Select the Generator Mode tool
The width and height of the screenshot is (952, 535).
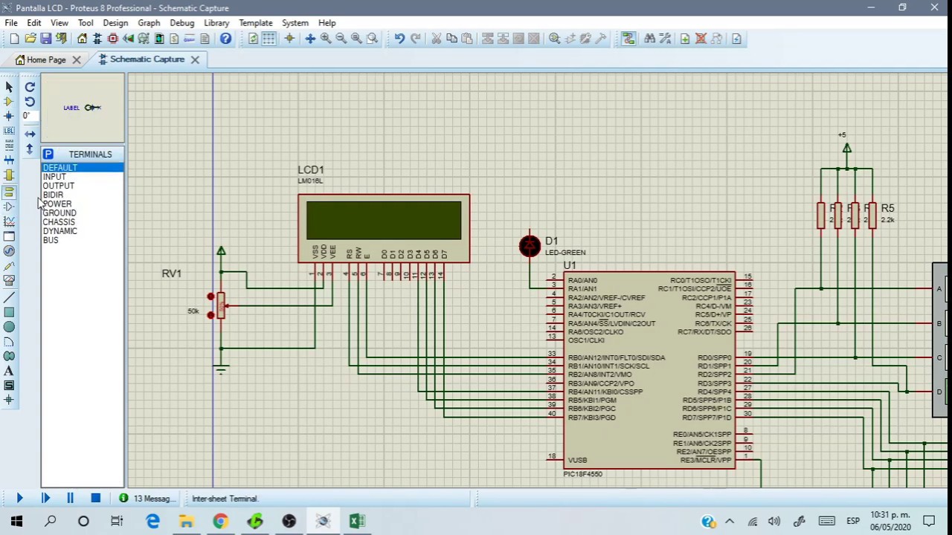point(9,251)
